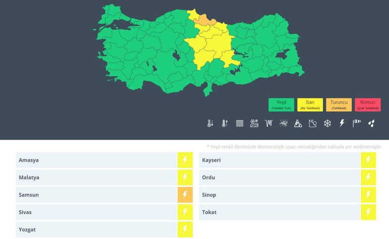Select the avalanche mountain warning icon
Viewport: 389px width, 239px height.
pyautogui.click(x=298, y=123)
